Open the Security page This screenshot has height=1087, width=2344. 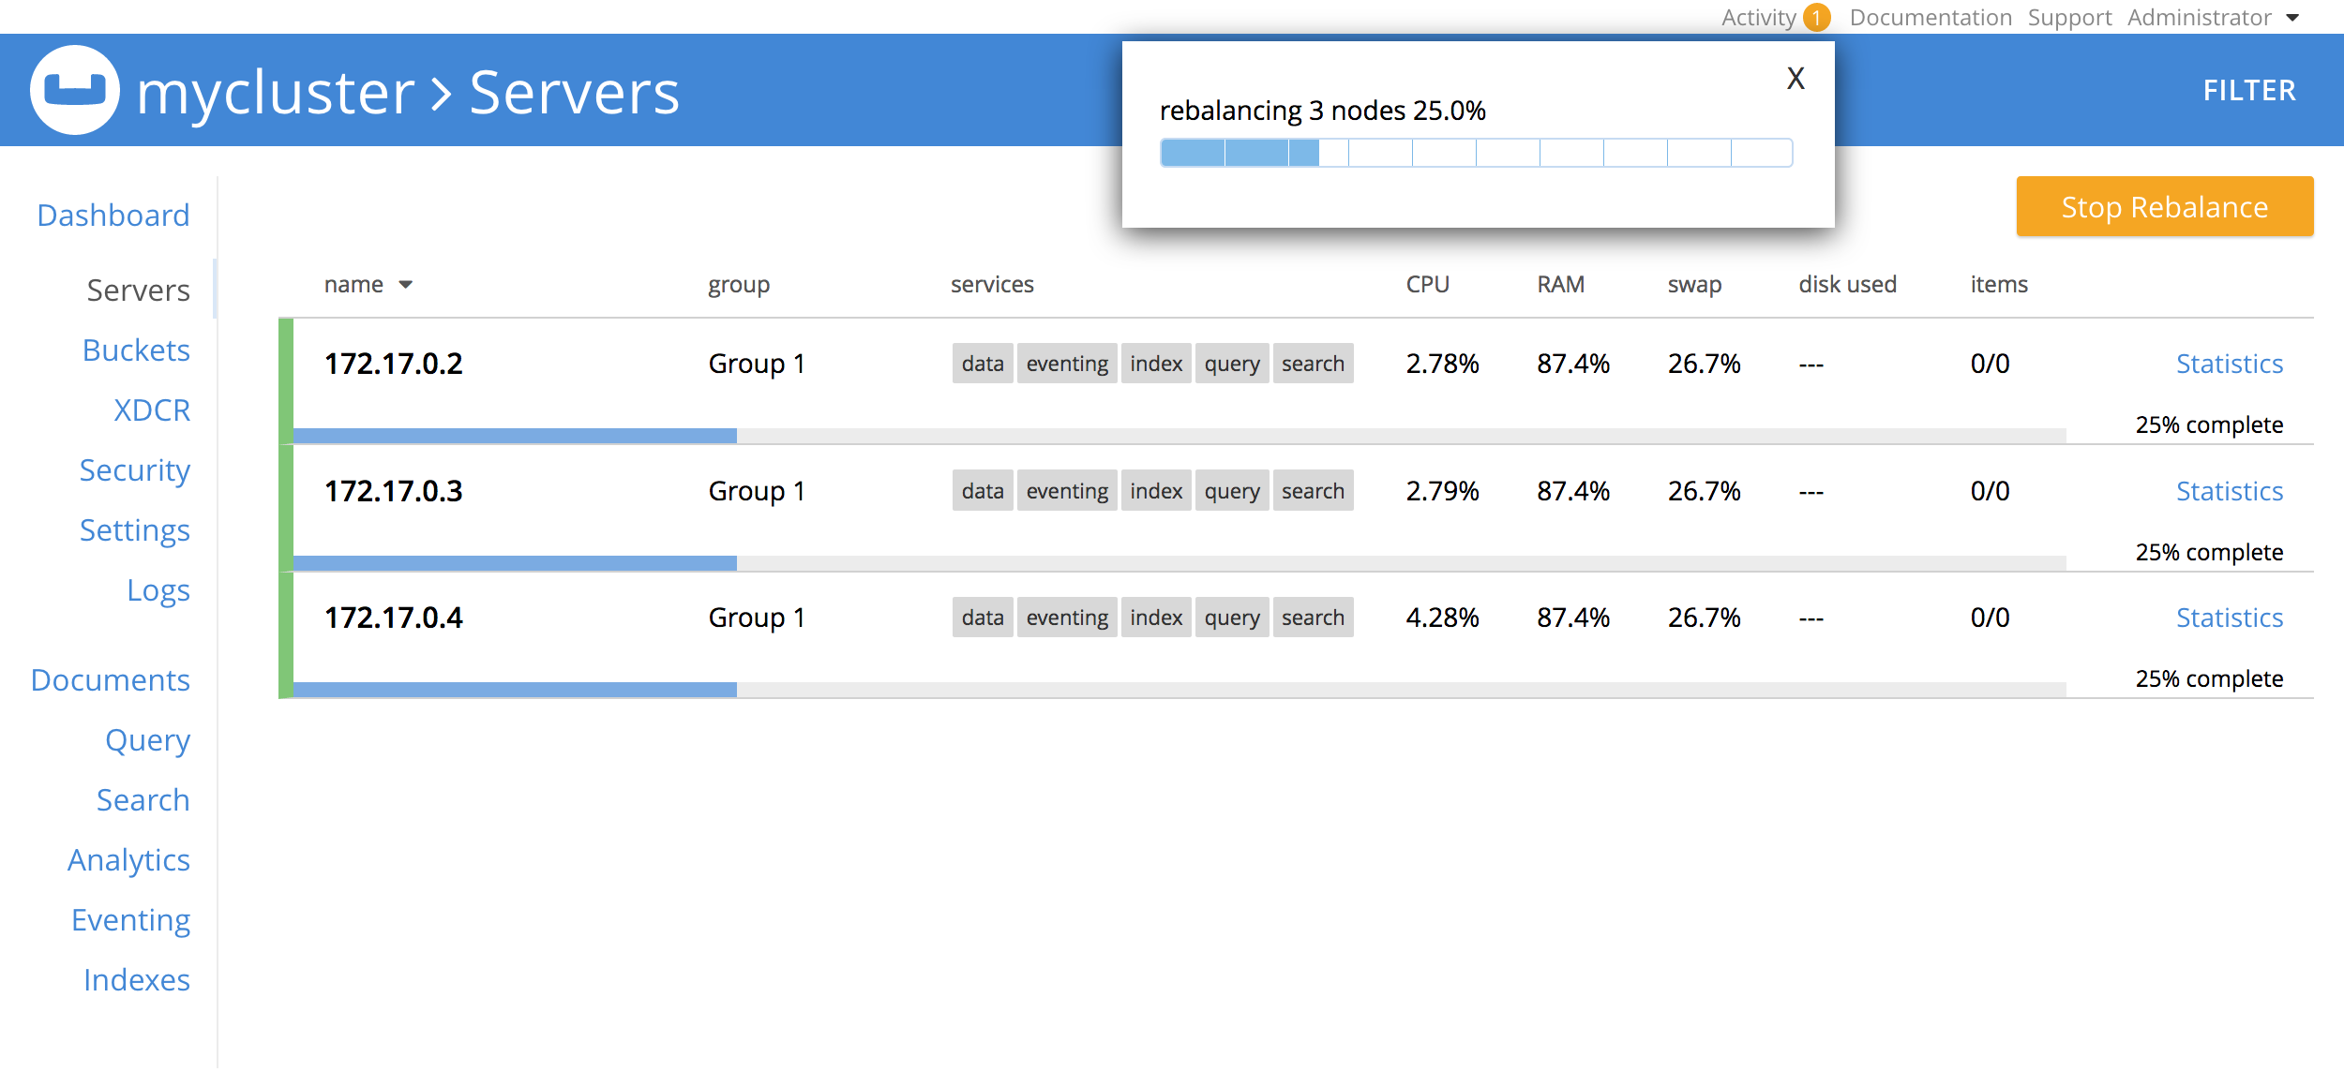coord(135,470)
